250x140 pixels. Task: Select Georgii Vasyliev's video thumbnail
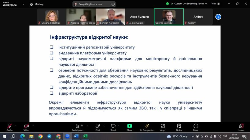click(x=169, y=16)
